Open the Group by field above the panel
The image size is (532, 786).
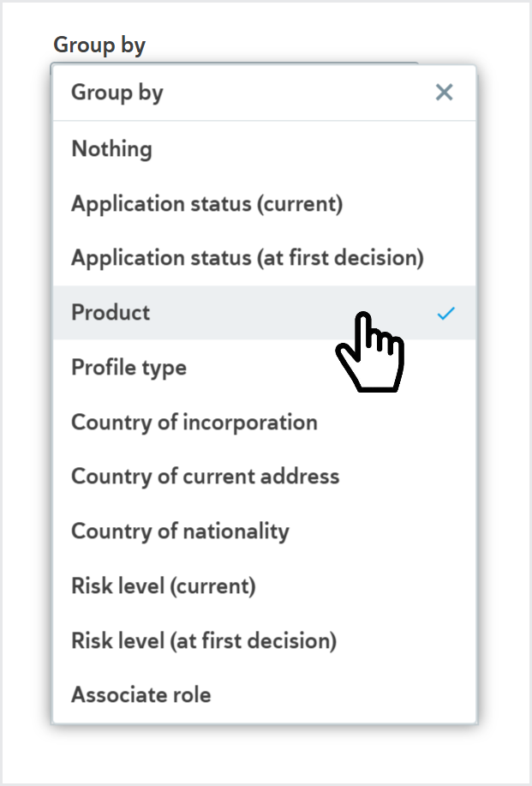(x=100, y=45)
